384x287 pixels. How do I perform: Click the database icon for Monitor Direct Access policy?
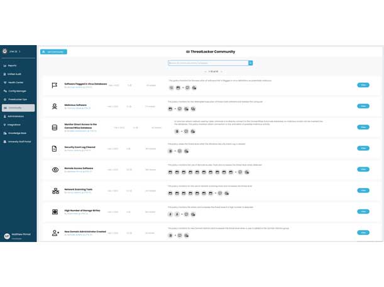[55, 127]
